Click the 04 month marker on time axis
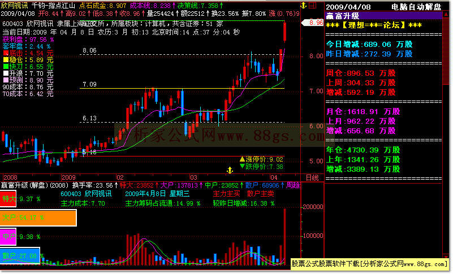 coord(274,177)
